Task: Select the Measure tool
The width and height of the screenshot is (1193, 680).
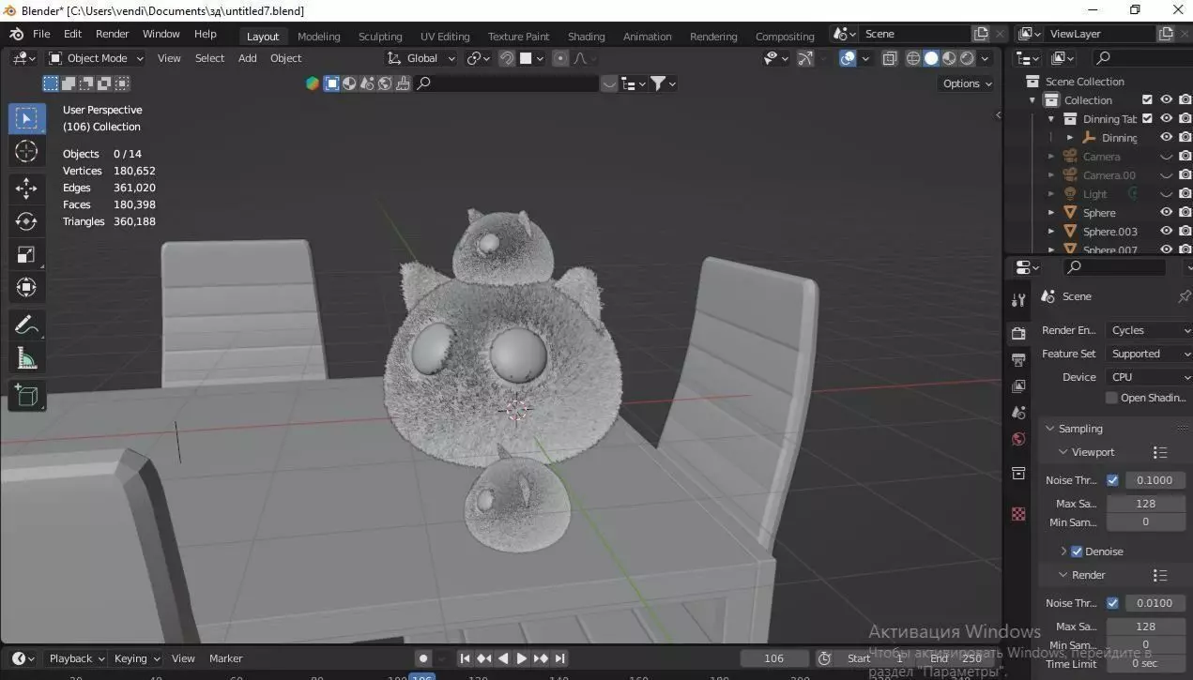Action: click(26, 358)
